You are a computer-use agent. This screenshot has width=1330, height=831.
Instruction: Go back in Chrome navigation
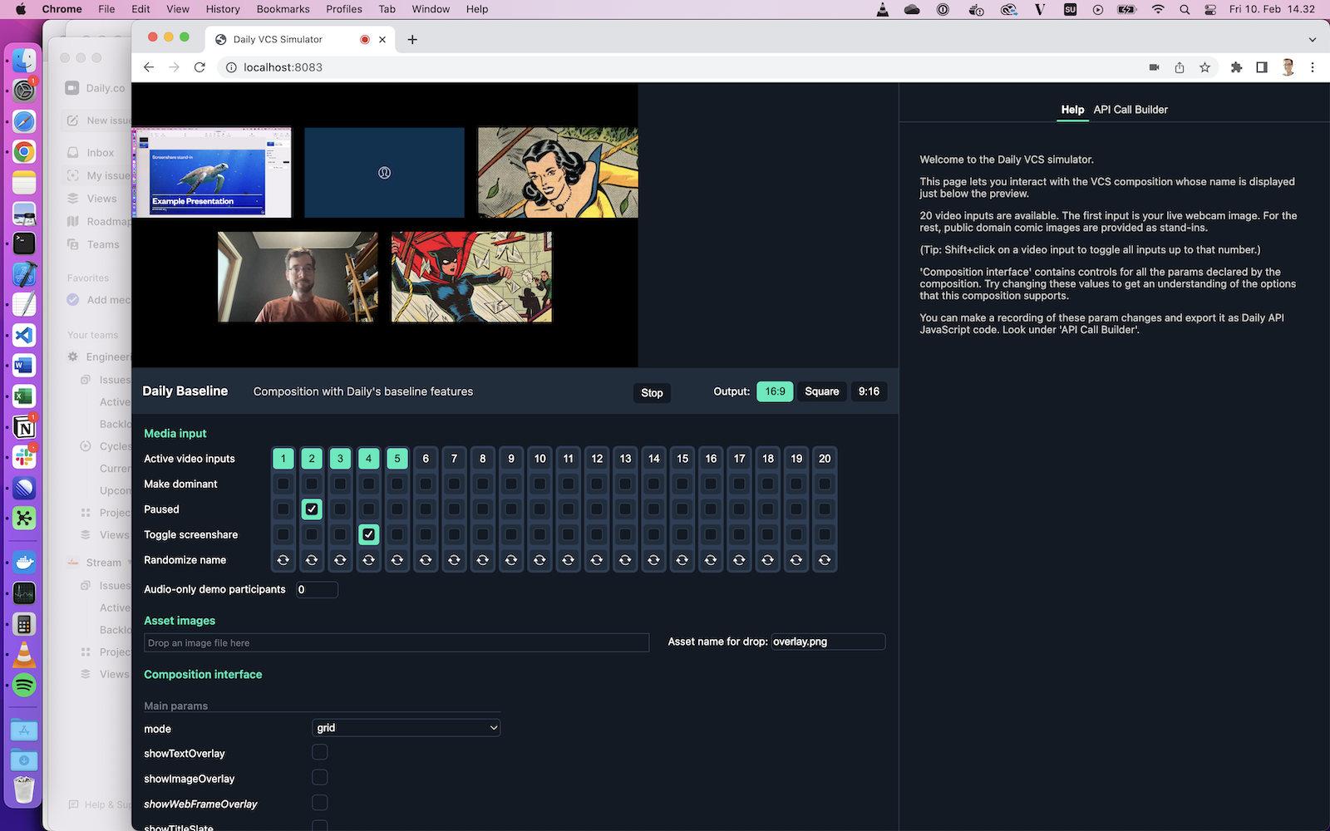pos(149,67)
